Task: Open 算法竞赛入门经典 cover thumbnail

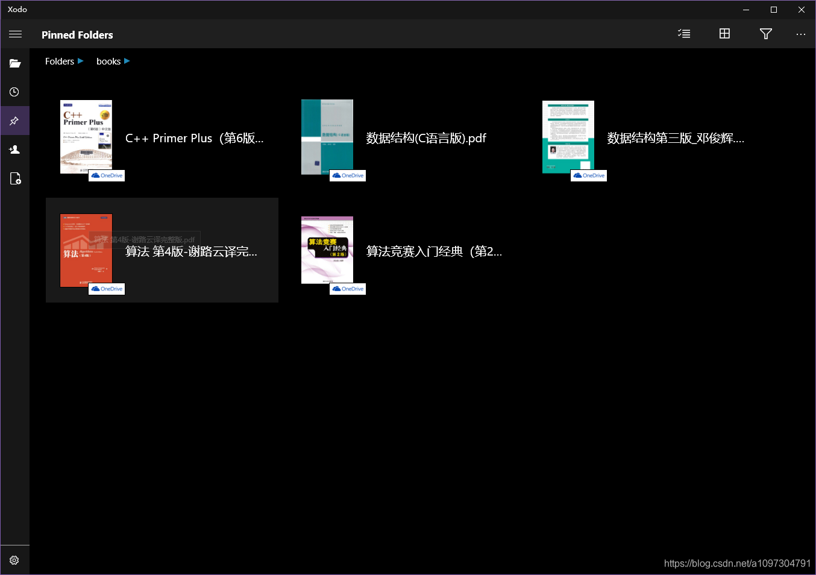Action: click(327, 250)
